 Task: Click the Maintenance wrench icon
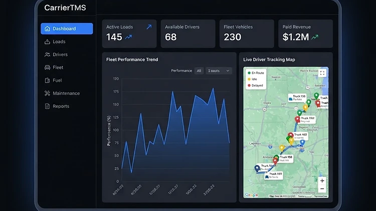tap(47, 93)
